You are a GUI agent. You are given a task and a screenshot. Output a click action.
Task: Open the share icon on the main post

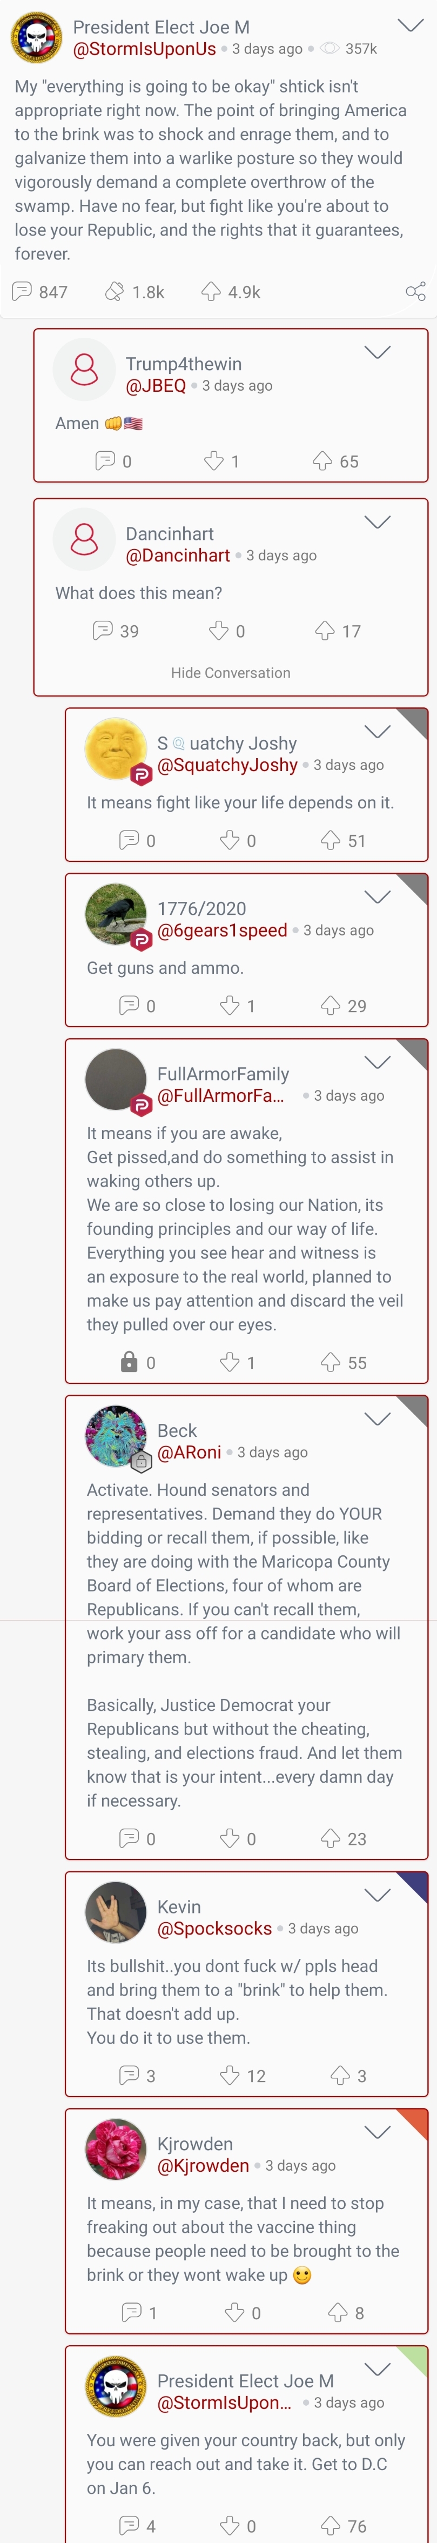tap(415, 291)
